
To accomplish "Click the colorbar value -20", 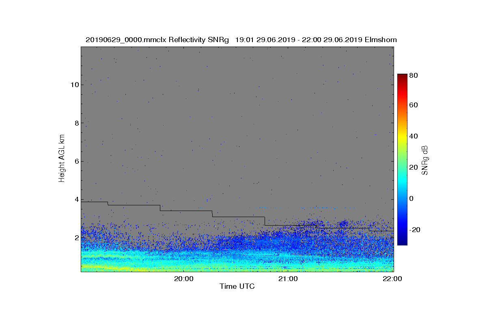I will pyautogui.click(x=415, y=230).
